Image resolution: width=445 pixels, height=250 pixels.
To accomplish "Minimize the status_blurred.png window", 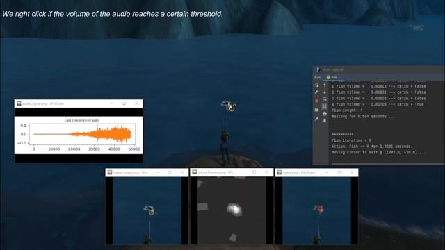I will point(242,172).
